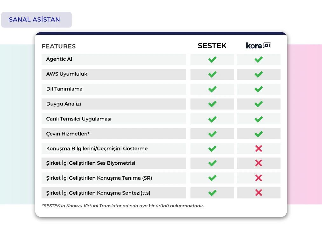Click SESTEK checkmark for Dil Tanımlama
322x229 pixels.
coord(212,89)
